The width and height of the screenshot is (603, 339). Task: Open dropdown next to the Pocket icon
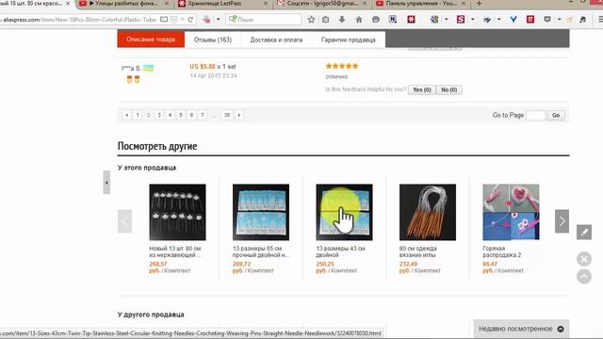pos(559,19)
